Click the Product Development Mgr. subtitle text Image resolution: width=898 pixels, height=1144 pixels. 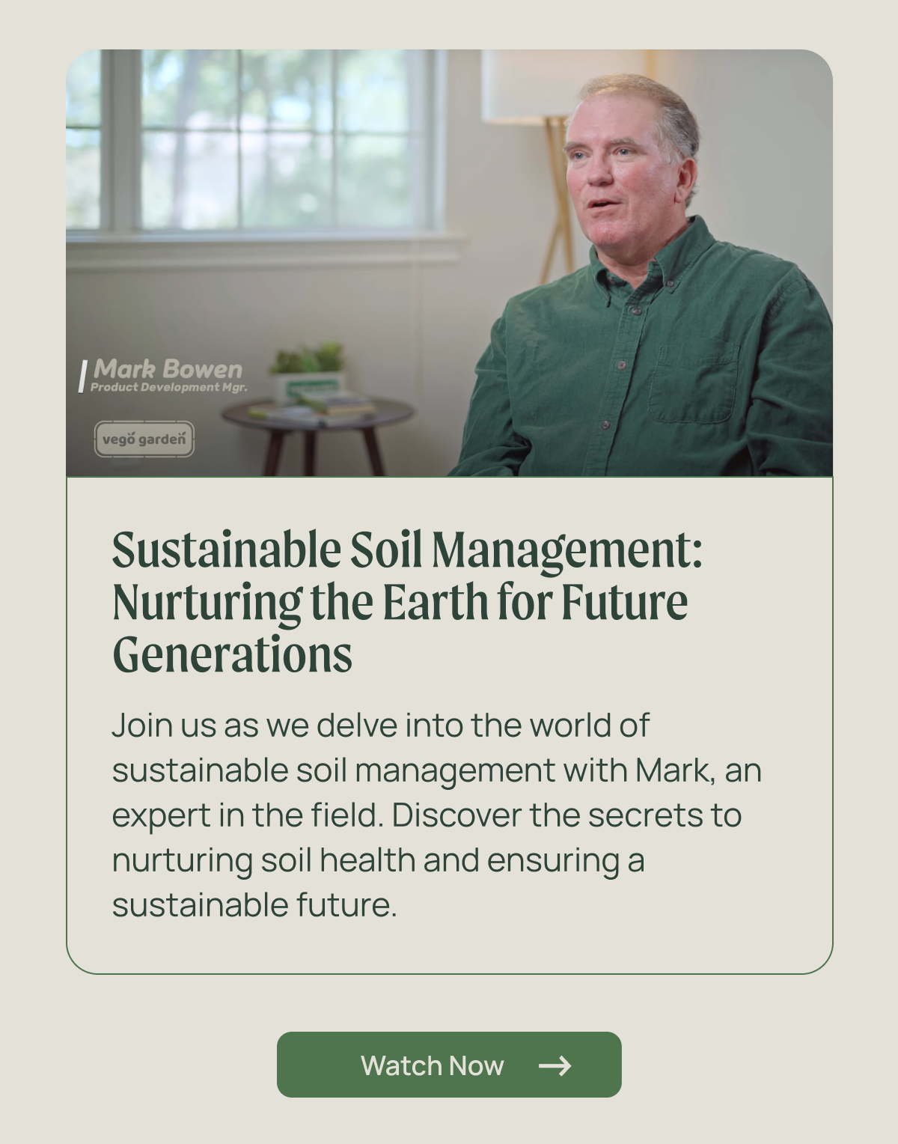(168, 387)
